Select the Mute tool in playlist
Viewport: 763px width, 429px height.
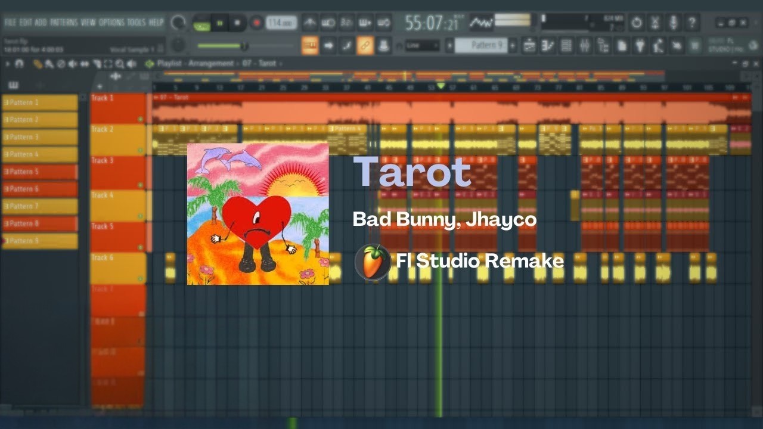pyautogui.click(x=73, y=64)
